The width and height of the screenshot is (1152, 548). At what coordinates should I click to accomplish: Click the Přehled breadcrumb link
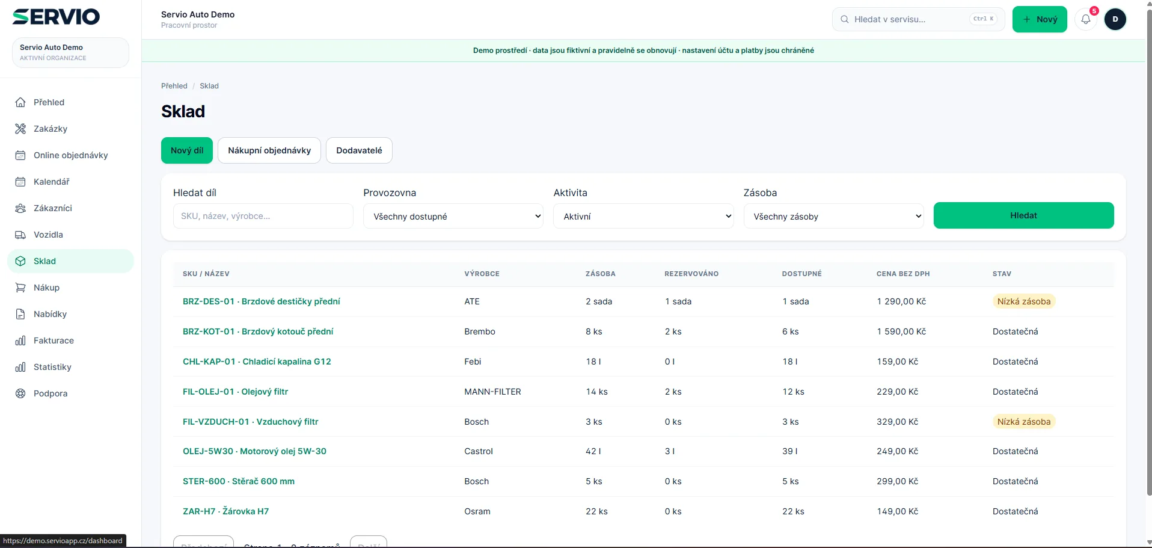click(174, 86)
